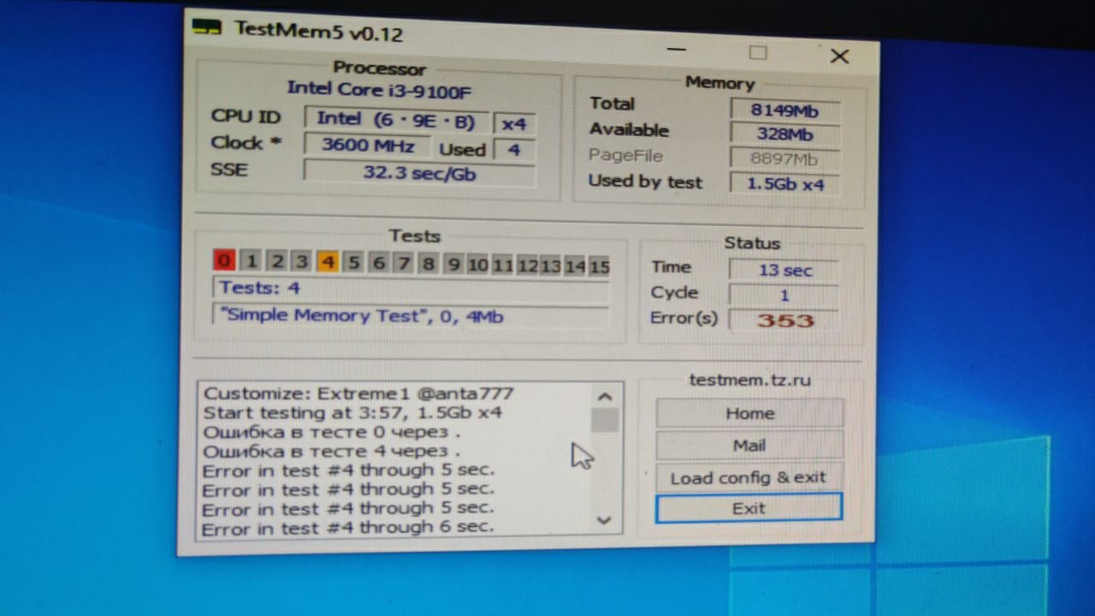Select test indicator box 2
The image size is (1095, 616).
(276, 261)
